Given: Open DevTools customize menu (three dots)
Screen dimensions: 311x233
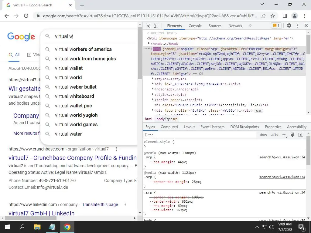Looking at the screenshot, I should (298, 25).
